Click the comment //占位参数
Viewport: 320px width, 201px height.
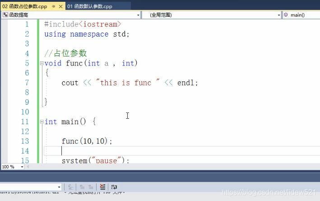pyautogui.click(x=65, y=53)
